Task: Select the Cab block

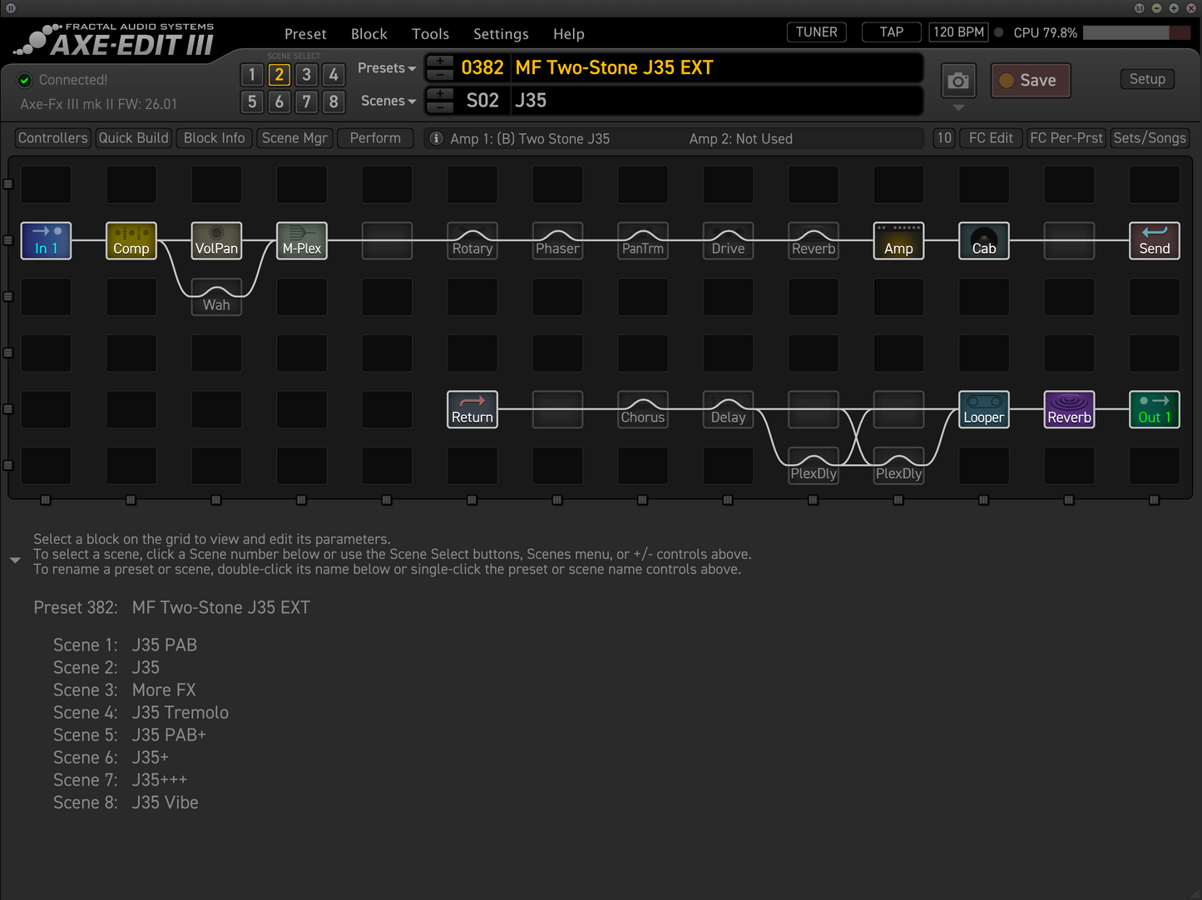Action: coord(984,240)
